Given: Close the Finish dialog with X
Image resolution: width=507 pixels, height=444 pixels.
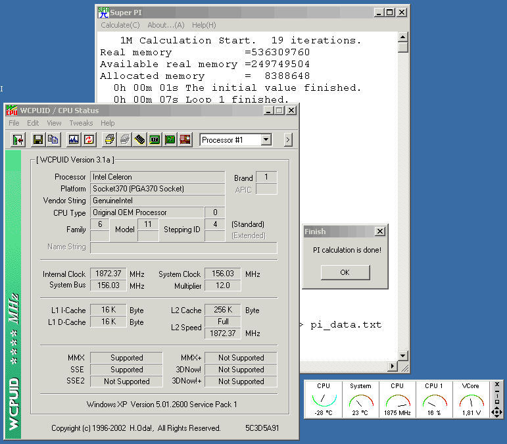Looking at the screenshot, I should click(x=379, y=232).
